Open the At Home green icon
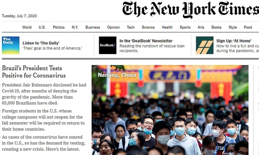 pos(205,45)
